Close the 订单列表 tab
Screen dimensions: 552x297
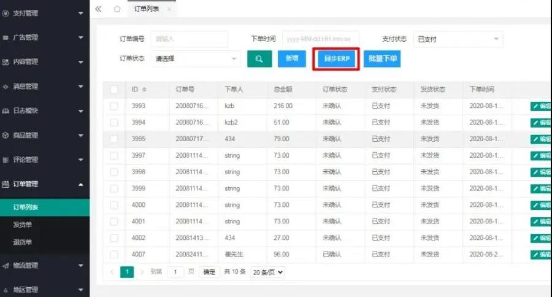pos(169,9)
